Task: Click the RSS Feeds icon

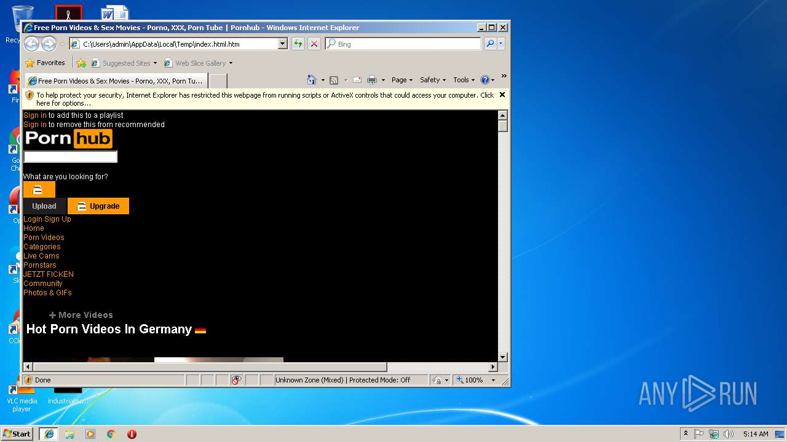Action: tap(334, 80)
